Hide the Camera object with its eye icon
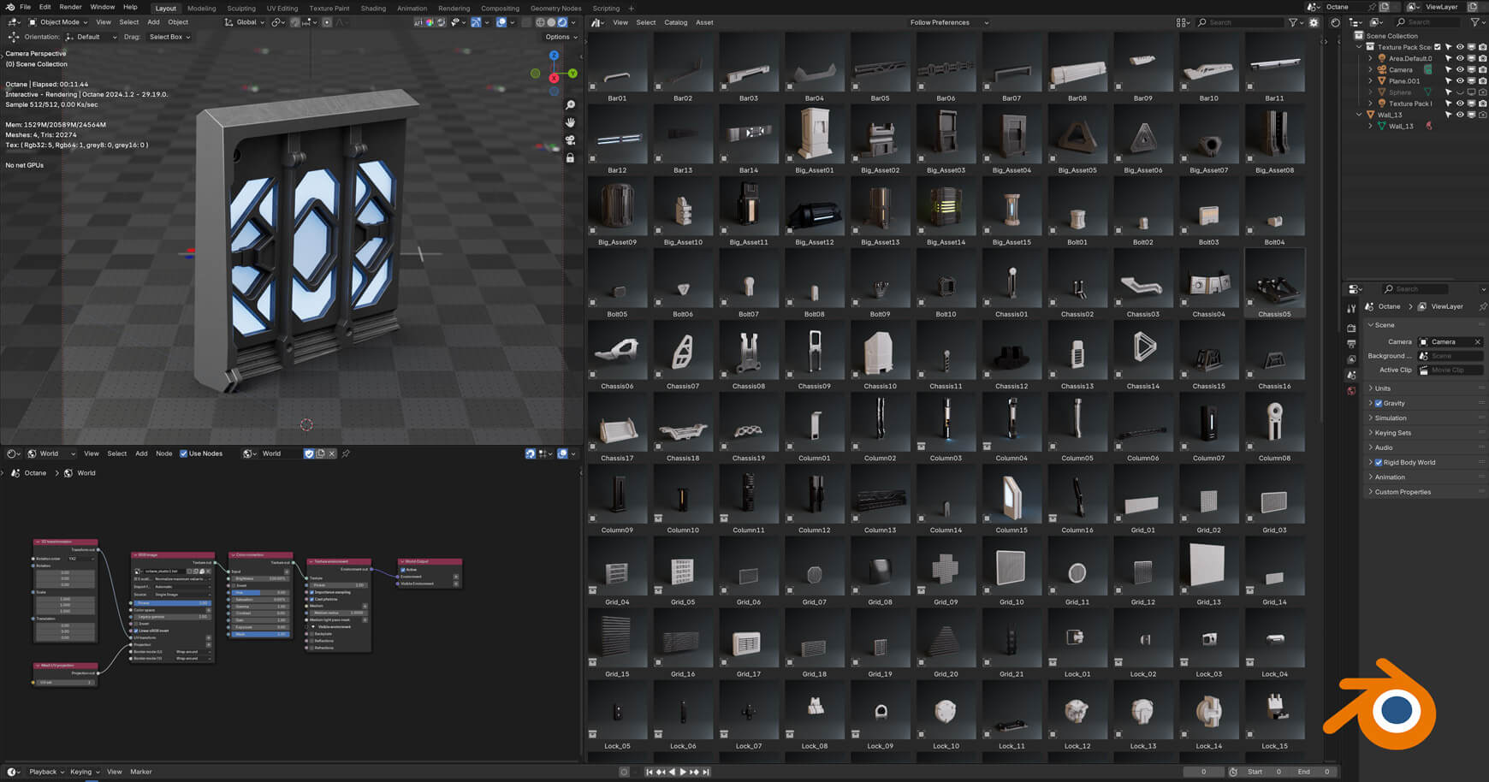 tap(1460, 69)
